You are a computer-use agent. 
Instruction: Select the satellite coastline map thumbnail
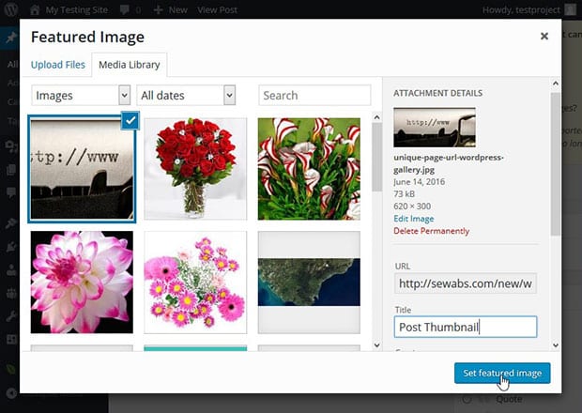[309, 282]
